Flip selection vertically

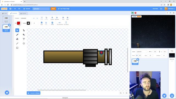(x=66, y=23)
